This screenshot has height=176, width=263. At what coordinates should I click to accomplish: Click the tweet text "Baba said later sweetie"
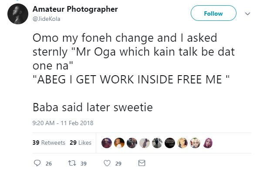click(x=92, y=107)
